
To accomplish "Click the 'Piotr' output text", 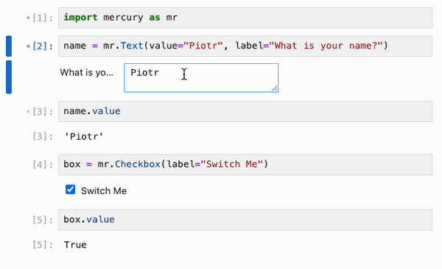I will coord(84,137).
